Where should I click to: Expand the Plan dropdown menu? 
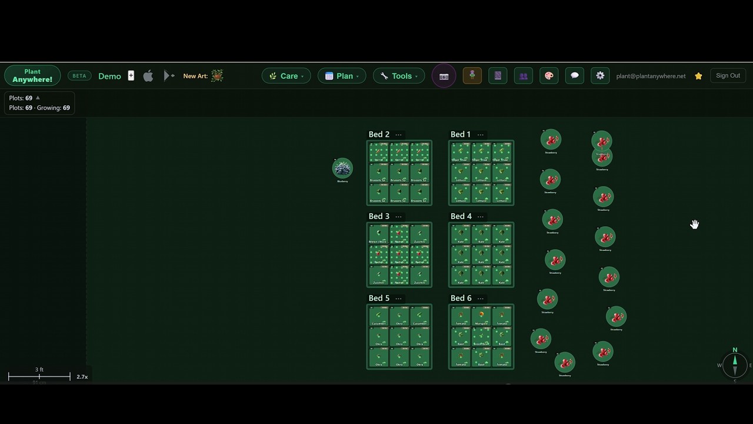(342, 75)
